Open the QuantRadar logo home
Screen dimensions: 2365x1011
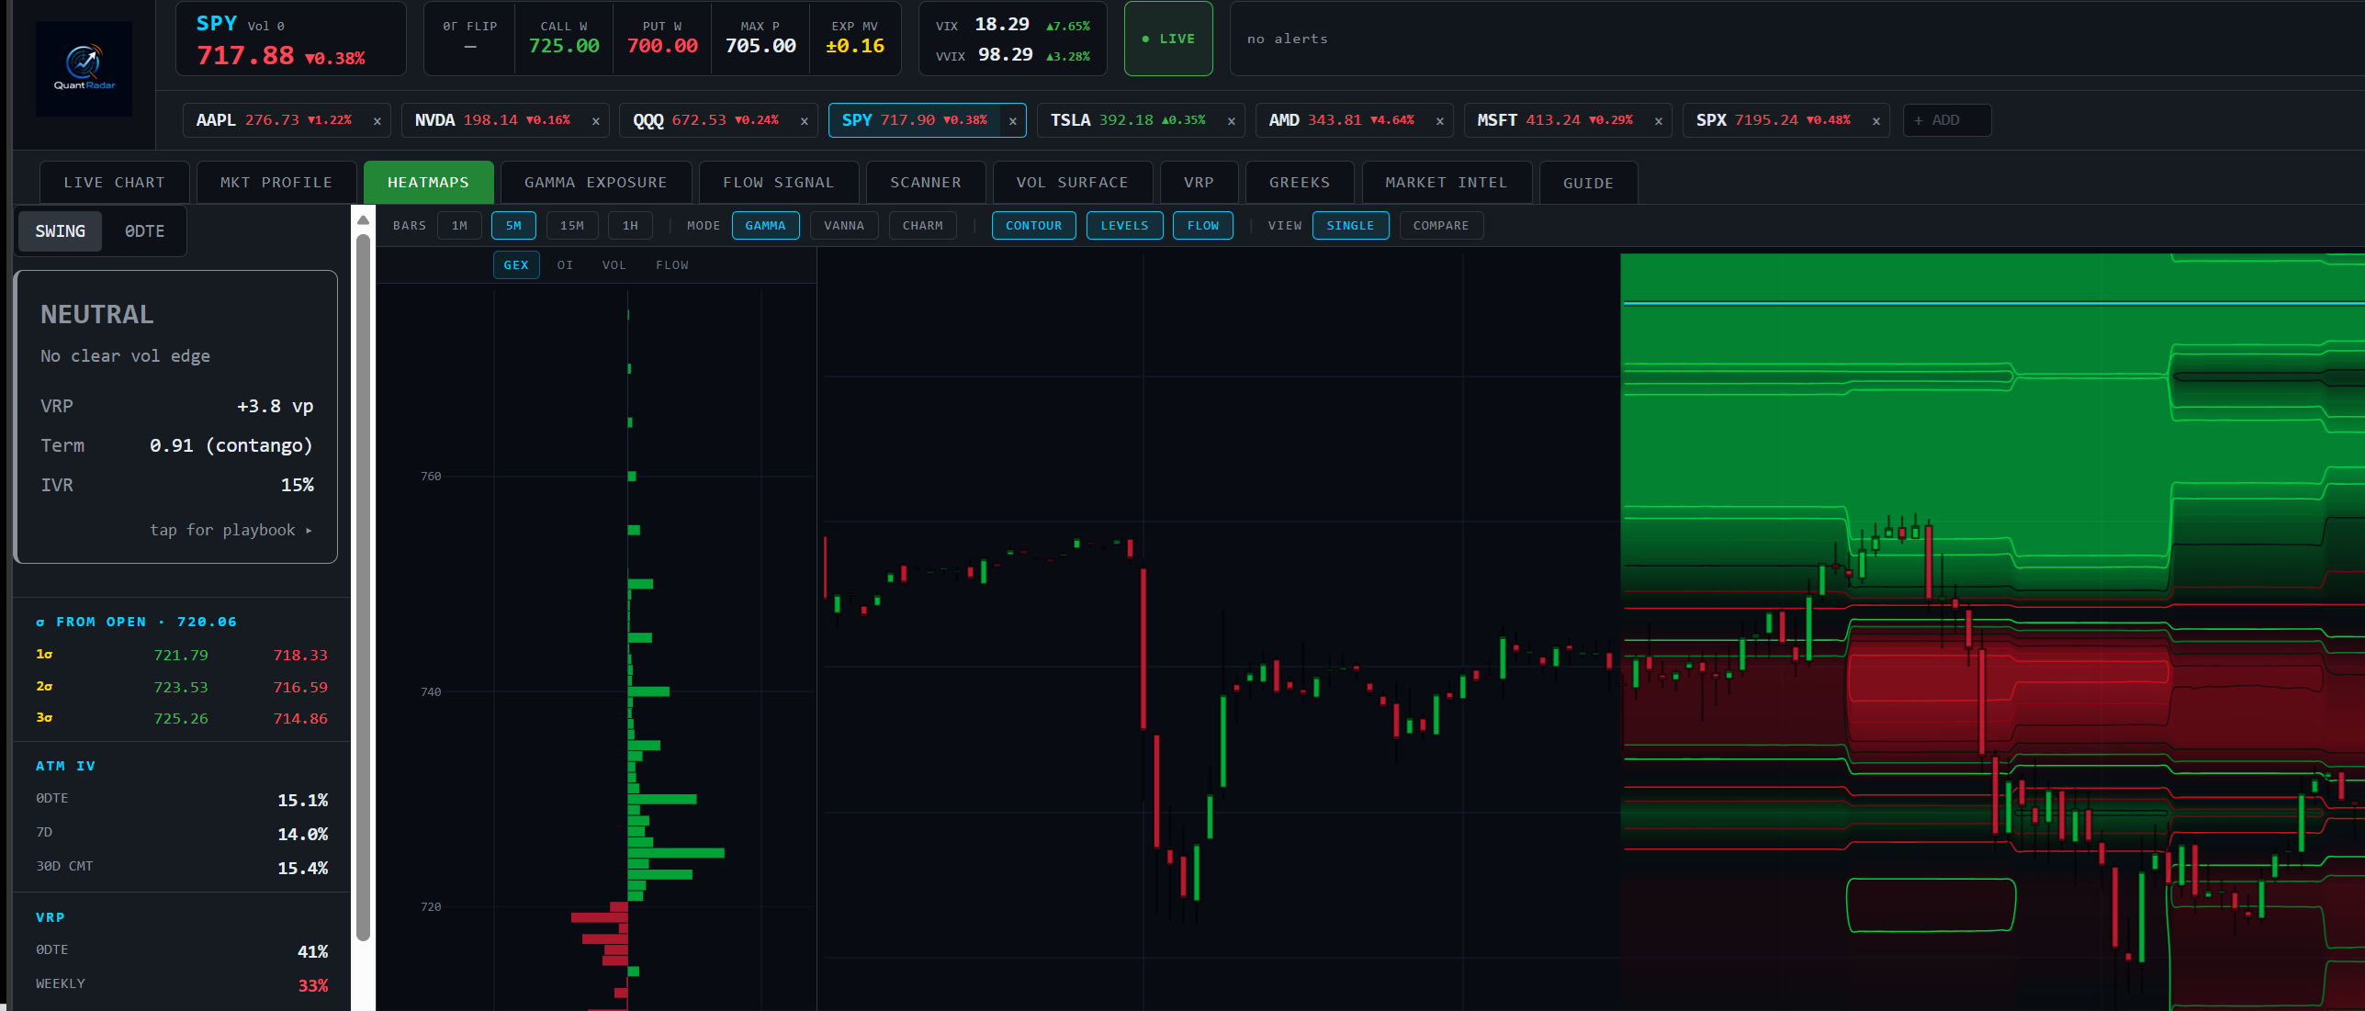point(84,68)
